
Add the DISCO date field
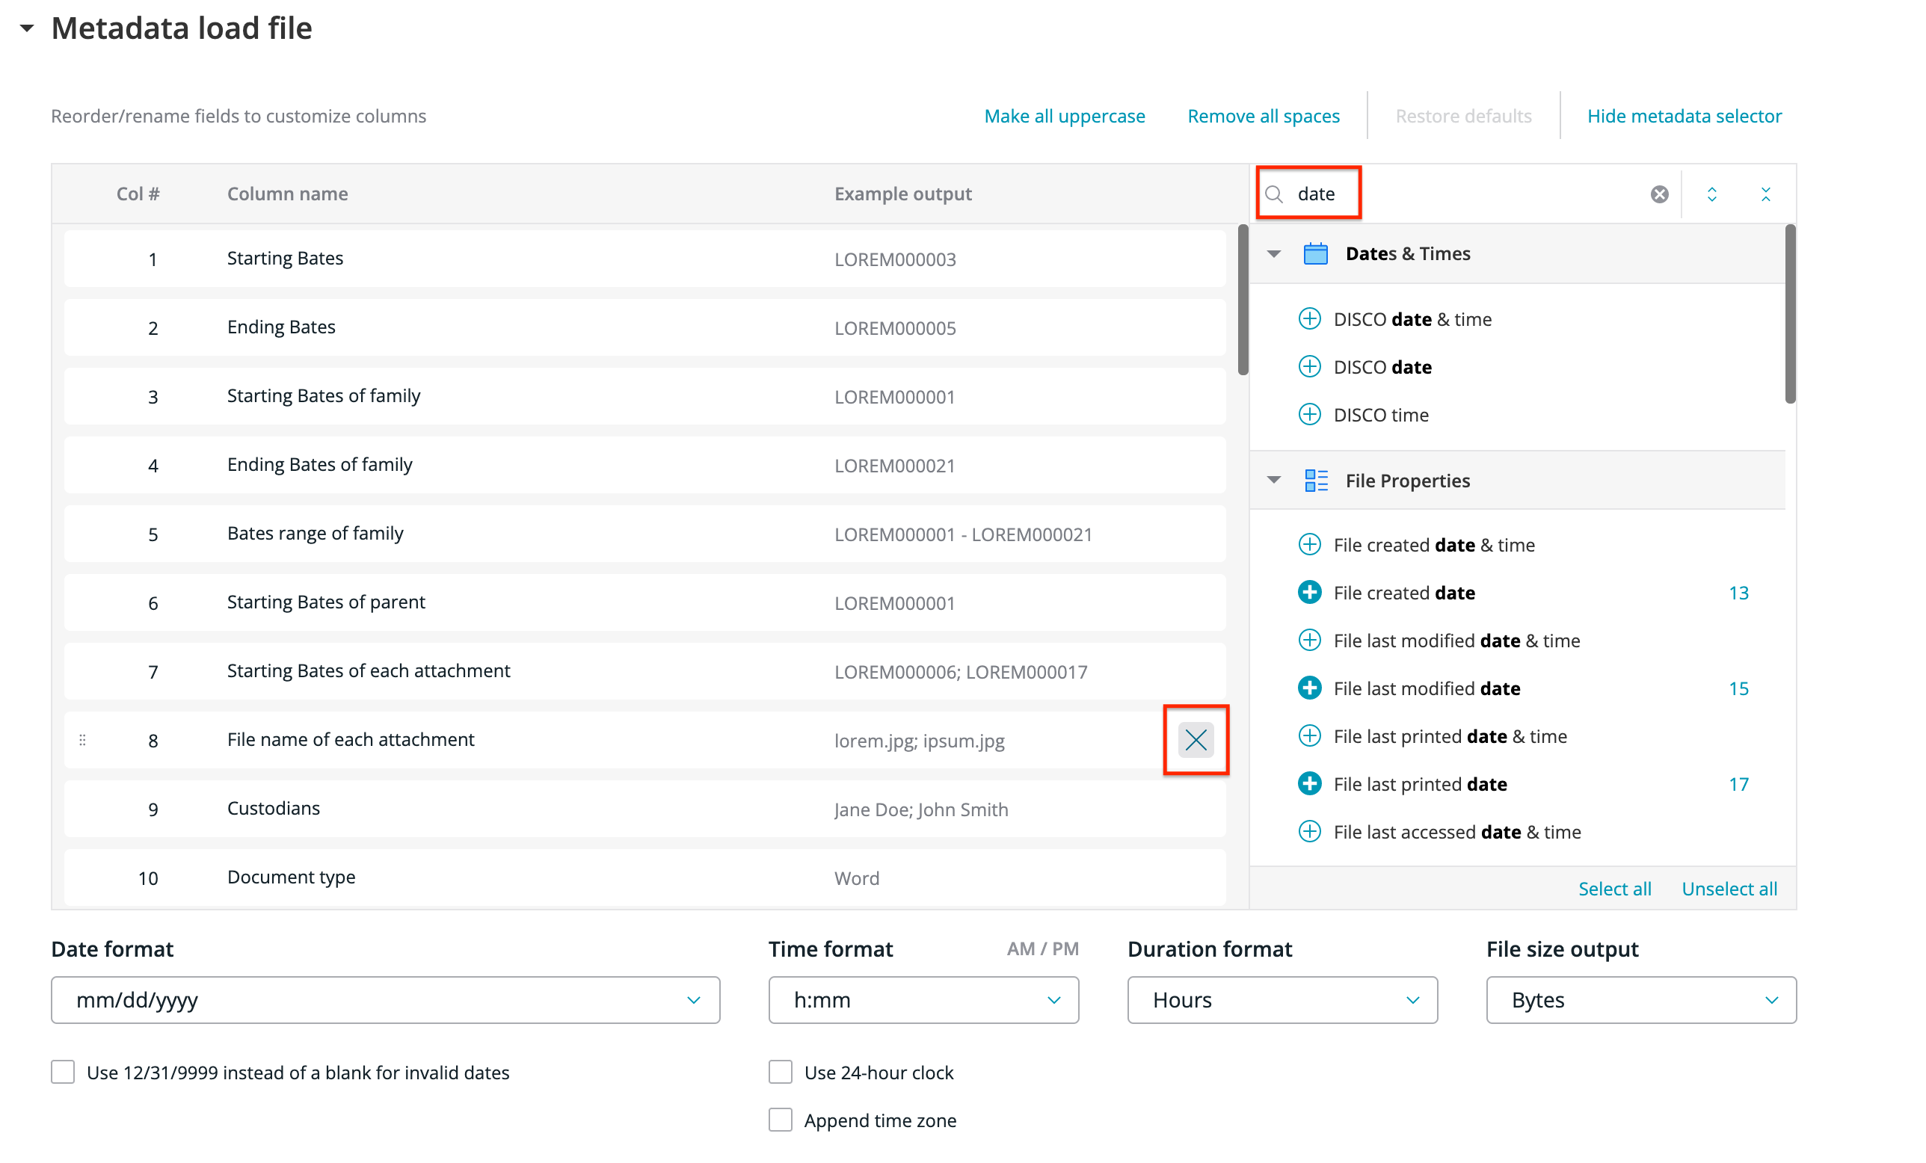coord(1309,366)
